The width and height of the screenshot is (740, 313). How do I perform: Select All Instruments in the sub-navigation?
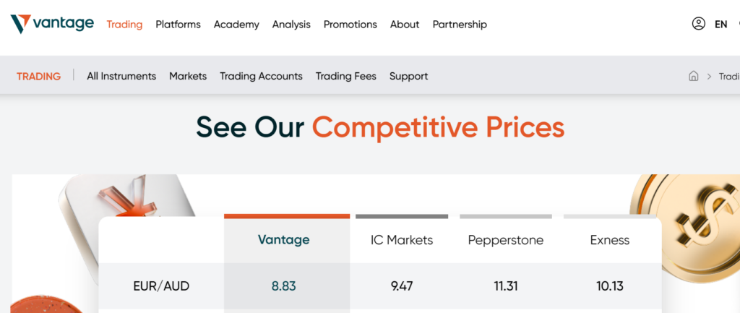[x=121, y=76]
